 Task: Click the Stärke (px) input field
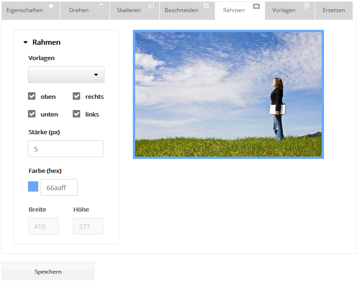66,149
